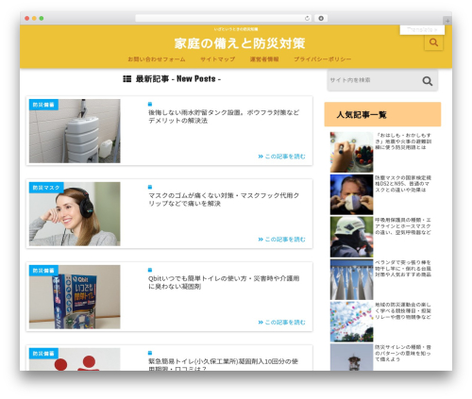Click the 防災備蓄 tag on Qbit toilet article

[43, 271]
